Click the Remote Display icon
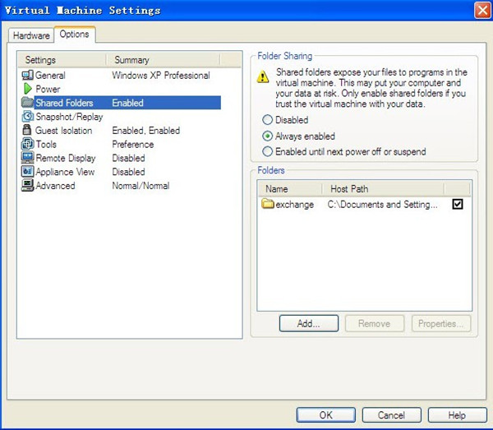The width and height of the screenshot is (493, 430). [x=28, y=158]
